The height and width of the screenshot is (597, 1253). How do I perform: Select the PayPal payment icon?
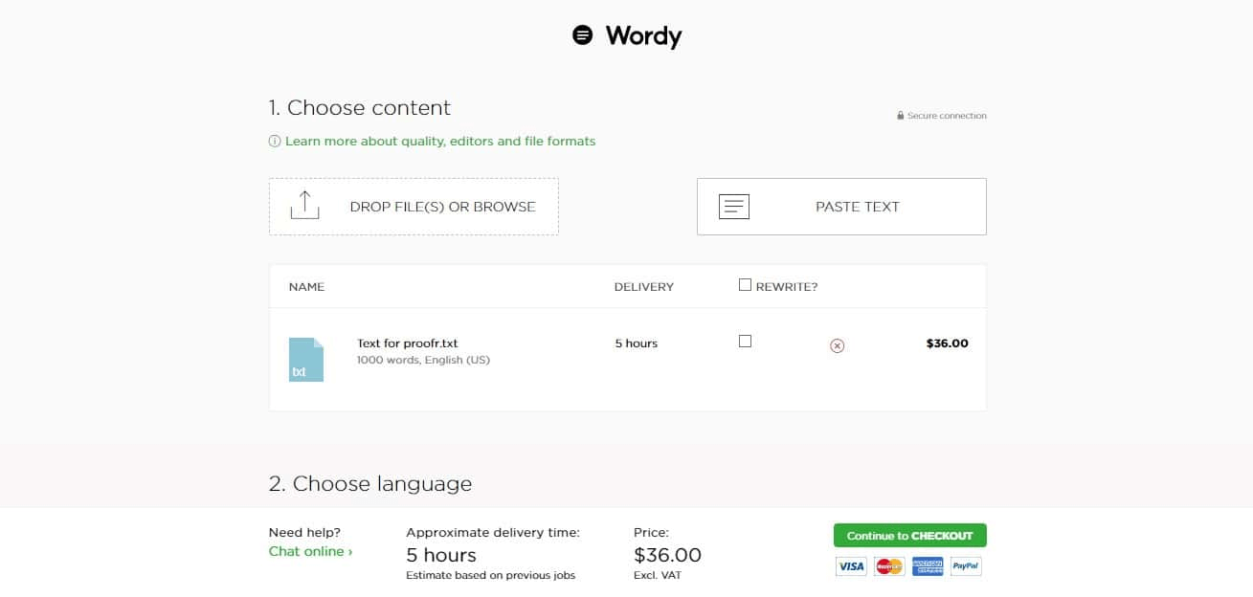click(965, 565)
